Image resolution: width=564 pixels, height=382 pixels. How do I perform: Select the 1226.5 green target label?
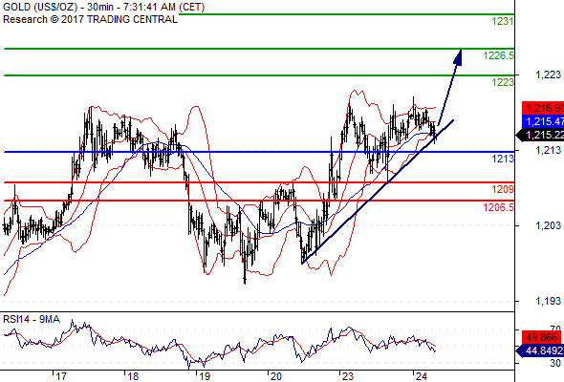(499, 55)
